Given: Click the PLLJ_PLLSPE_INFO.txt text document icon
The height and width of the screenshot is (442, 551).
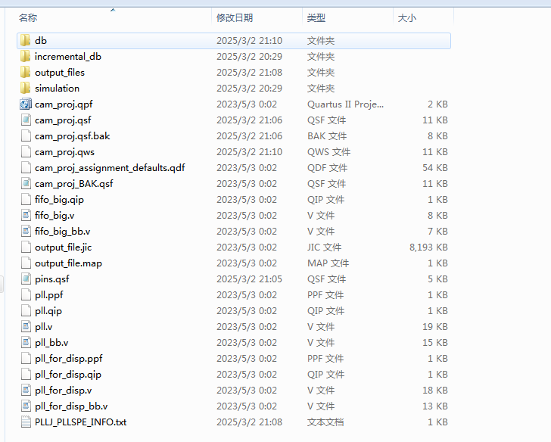Looking at the screenshot, I should (x=26, y=422).
